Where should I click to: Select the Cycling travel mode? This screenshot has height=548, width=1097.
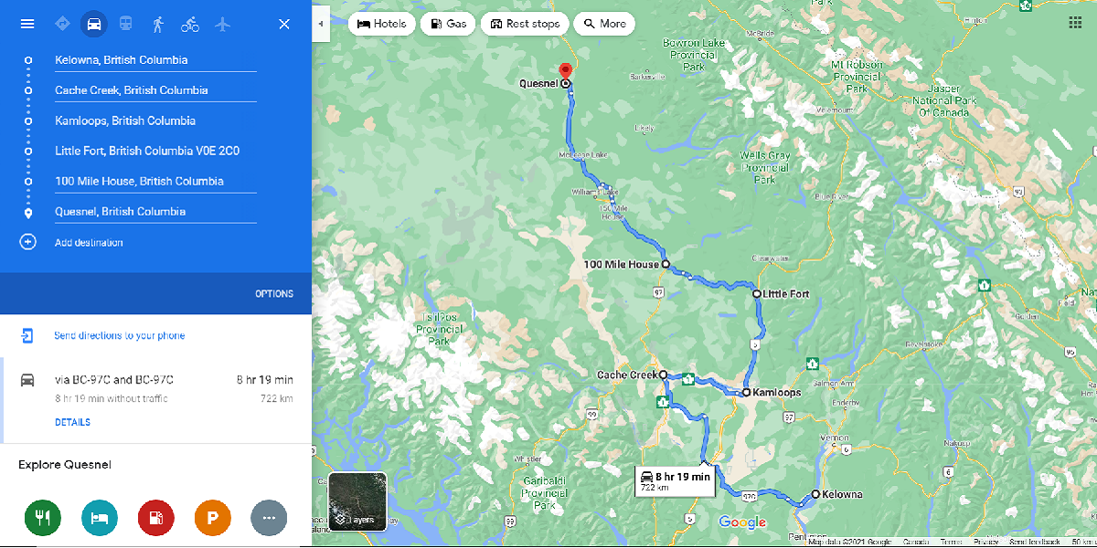coord(190,24)
